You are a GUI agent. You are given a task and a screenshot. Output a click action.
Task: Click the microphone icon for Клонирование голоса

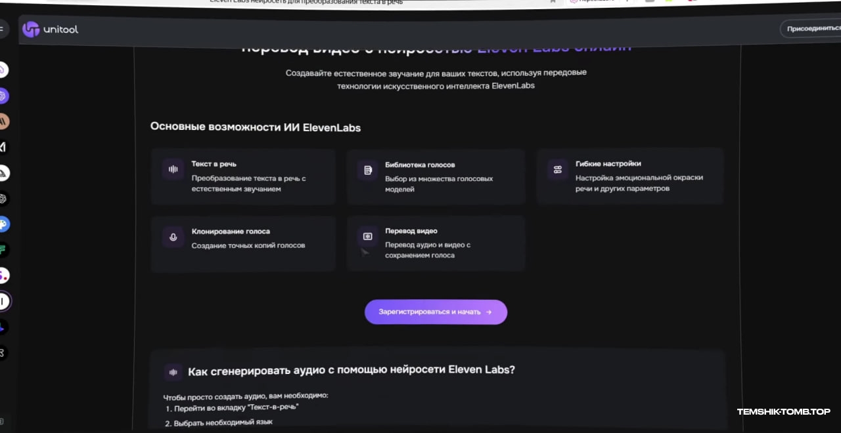[173, 237]
